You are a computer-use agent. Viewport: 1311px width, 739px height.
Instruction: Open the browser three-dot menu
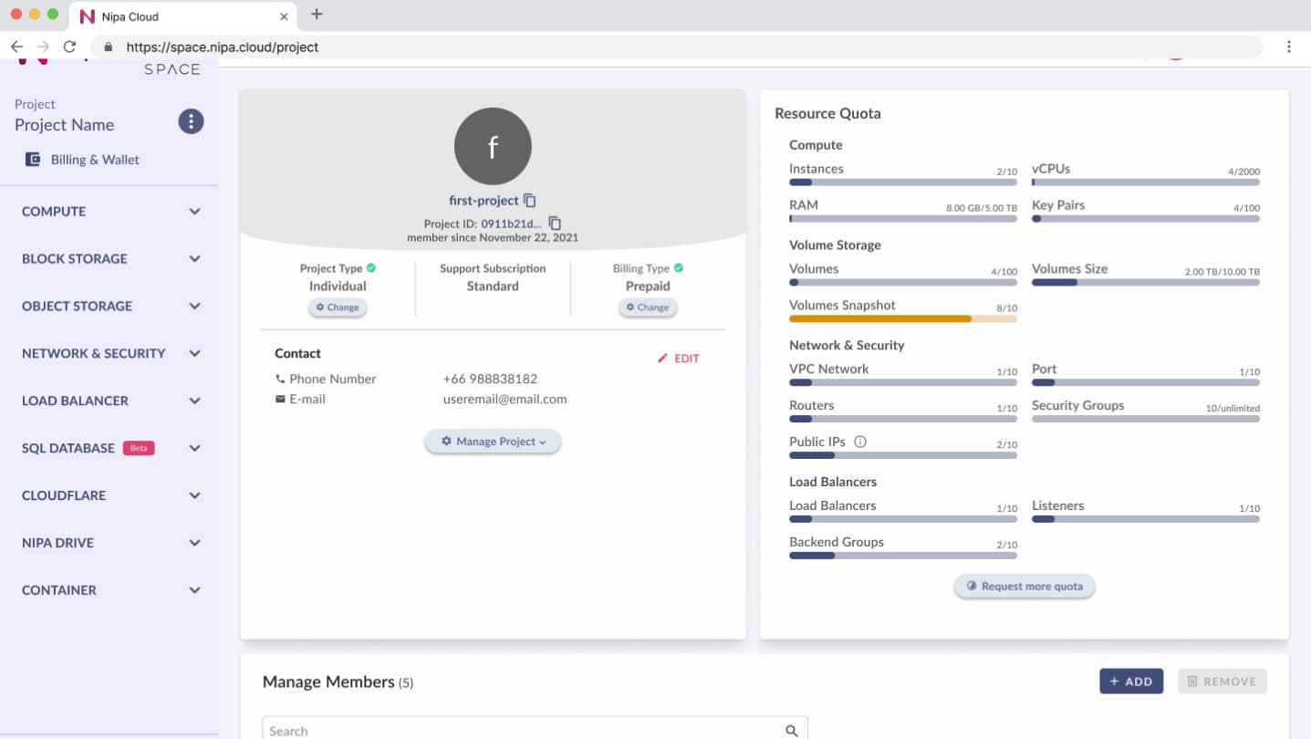pyautogui.click(x=1288, y=47)
